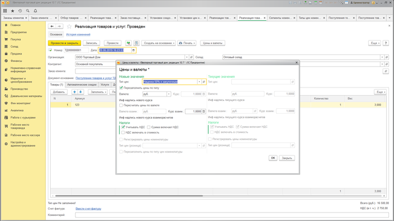Open notifications bell icon
Viewport: 394px width, 221px height.
click(35, 11)
